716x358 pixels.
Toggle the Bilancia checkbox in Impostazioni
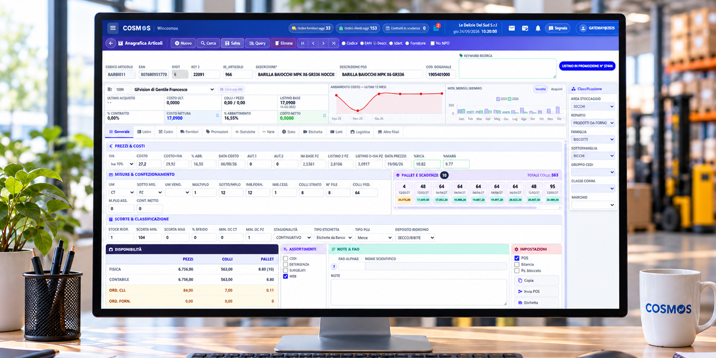click(517, 265)
